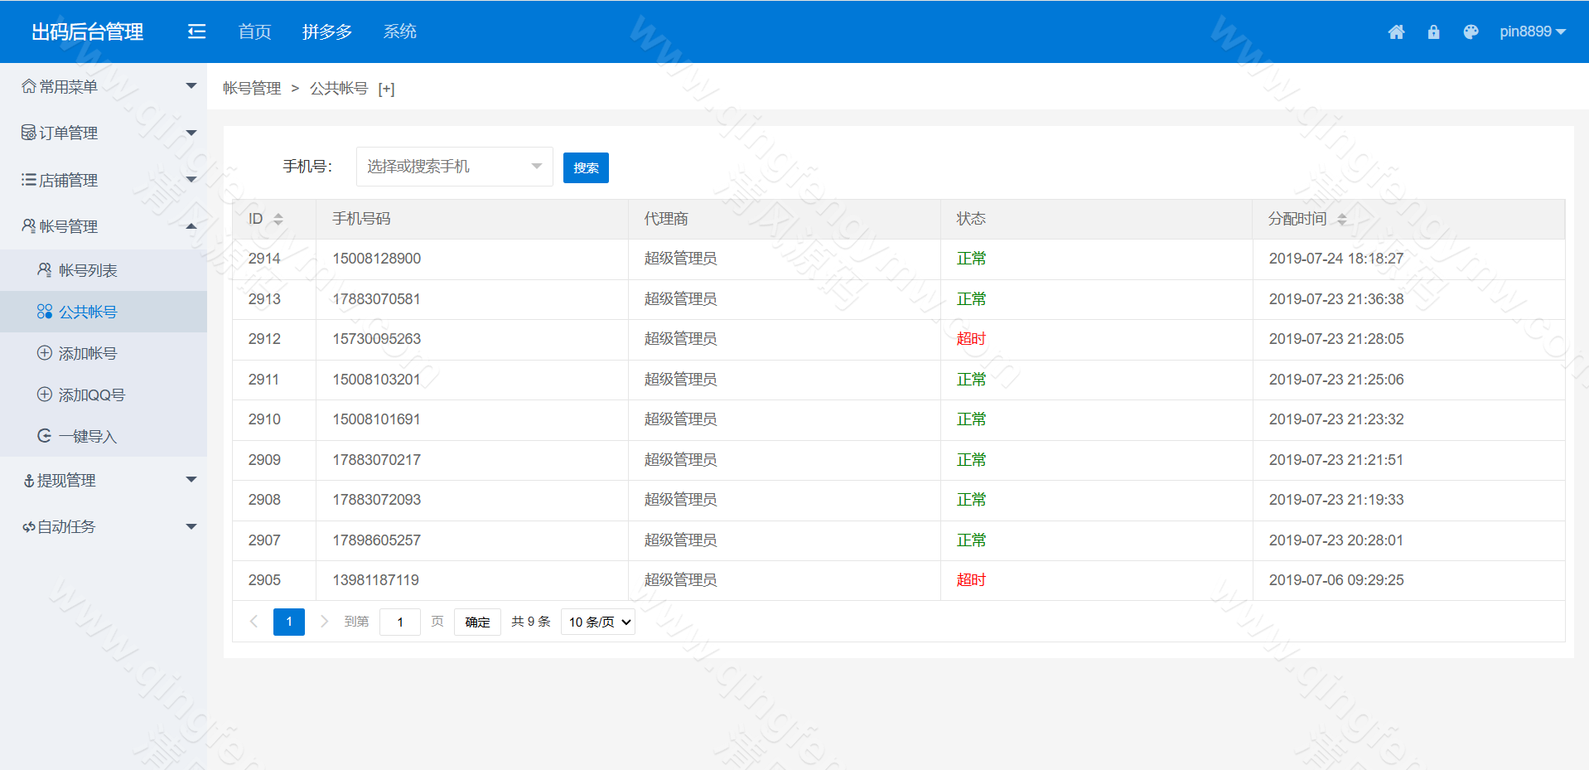Open the 系统 menu in top bar
The image size is (1589, 770).
[x=399, y=31]
